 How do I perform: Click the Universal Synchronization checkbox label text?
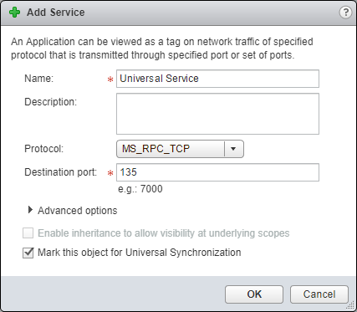pos(140,253)
